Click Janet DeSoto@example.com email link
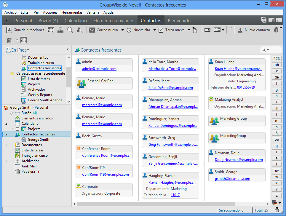 pos(170,88)
